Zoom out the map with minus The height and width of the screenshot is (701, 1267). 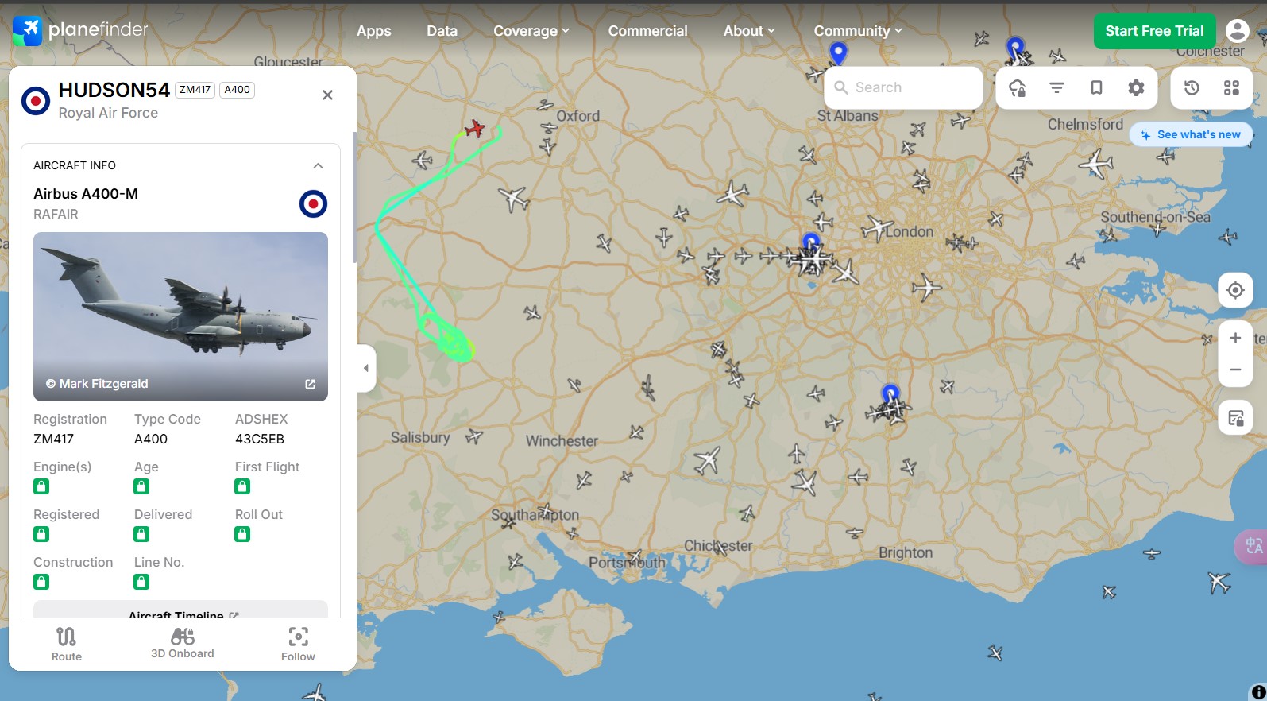[x=1235, y=370]
